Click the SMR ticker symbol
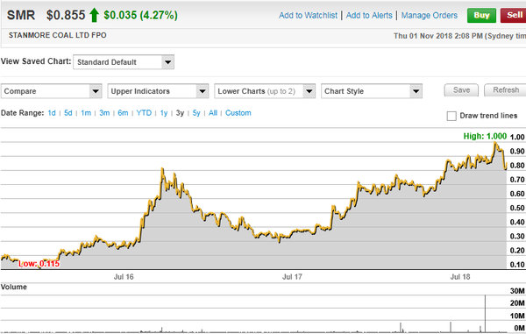526x334 pixels. (21, 15)
